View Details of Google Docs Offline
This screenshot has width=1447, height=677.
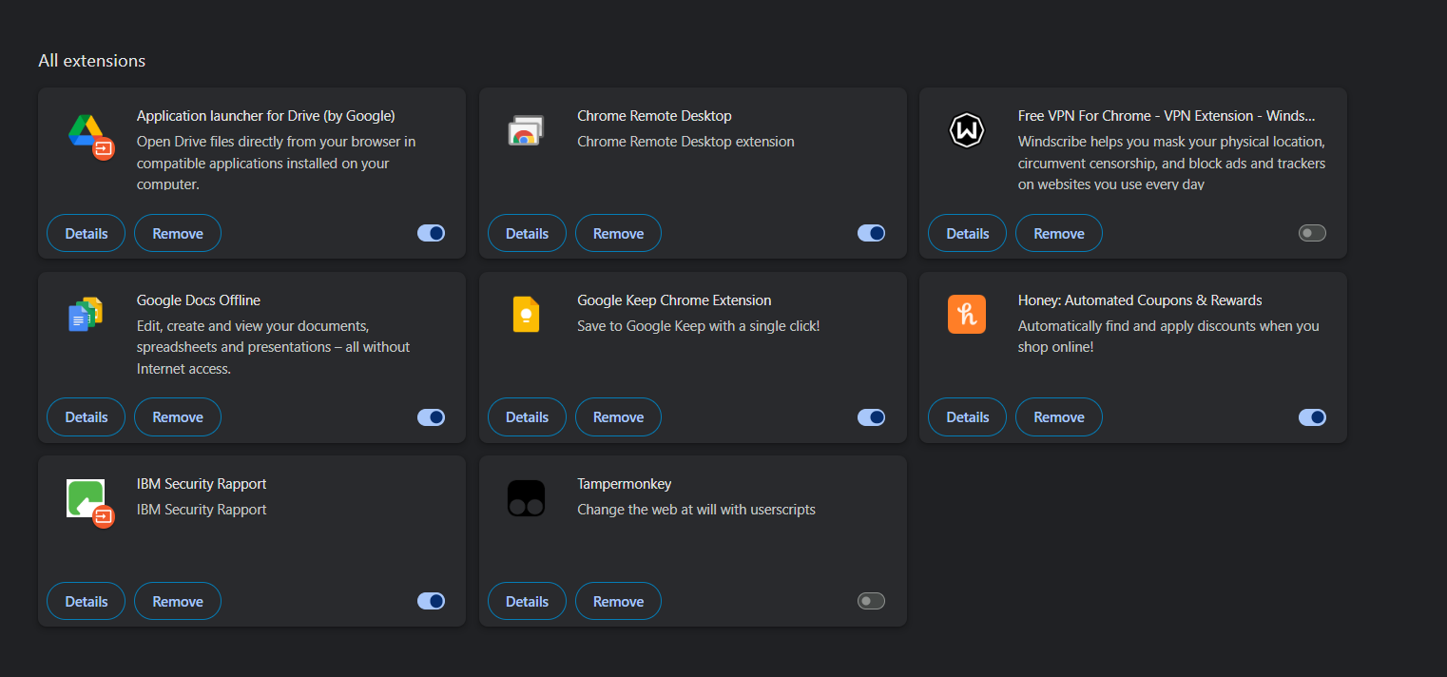coord(87,416)
